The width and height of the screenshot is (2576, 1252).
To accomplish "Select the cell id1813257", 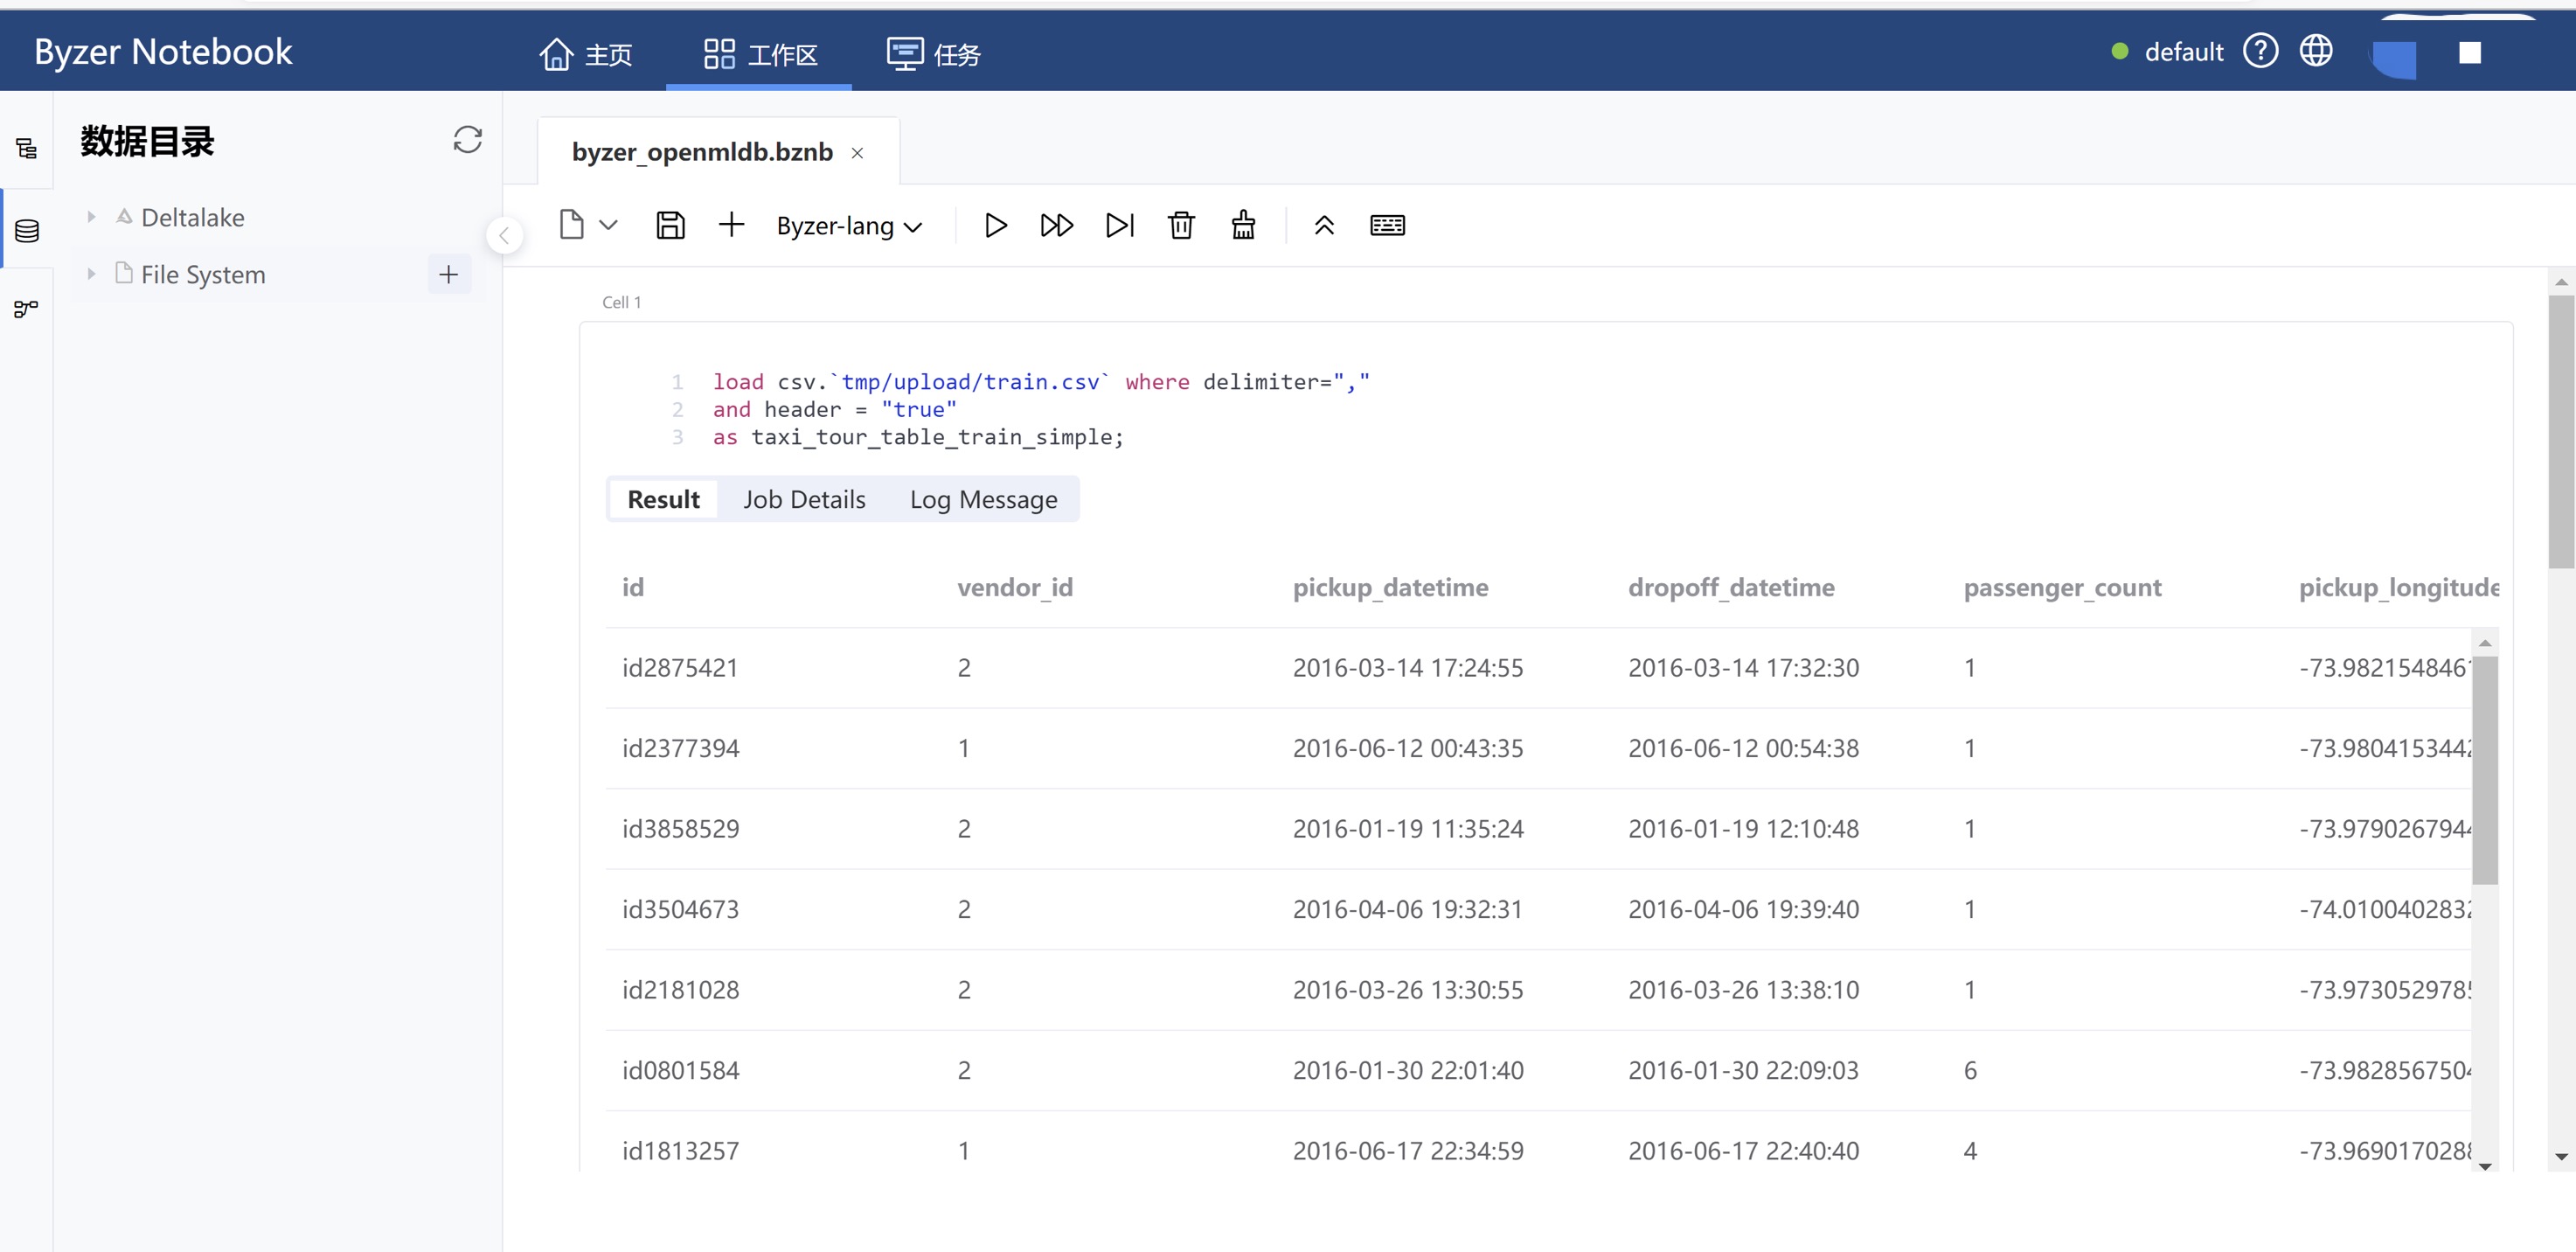I will click(680, 1151).
